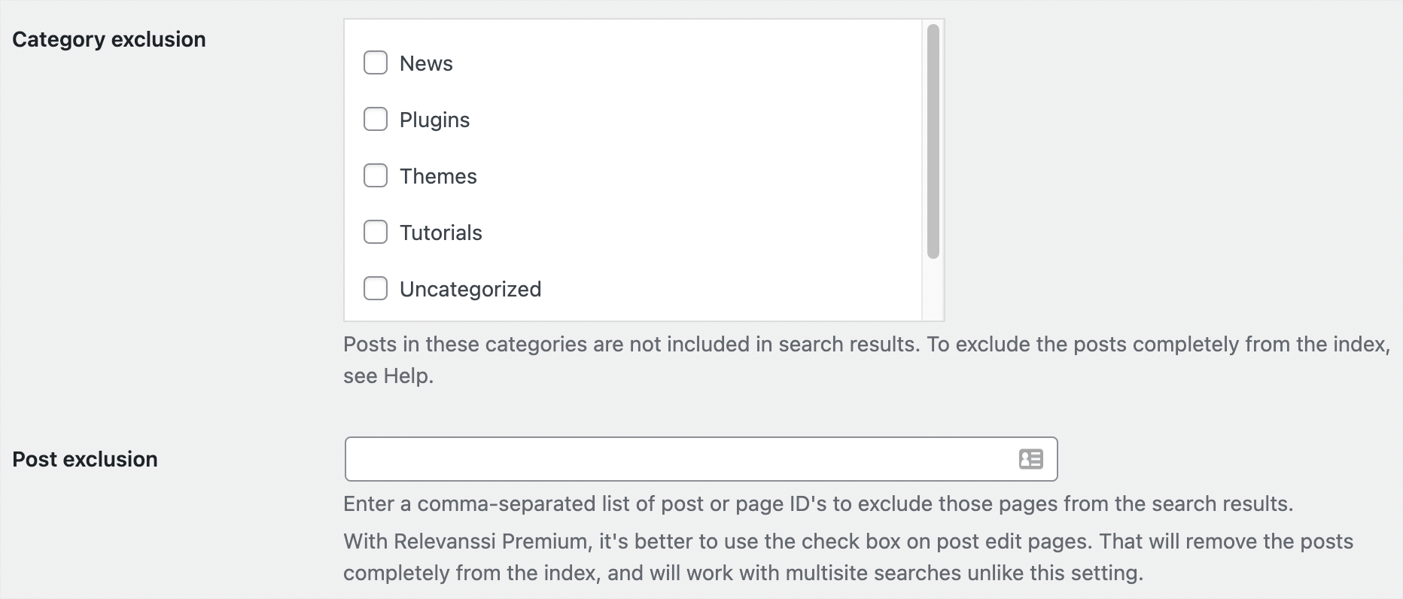Select the Tutorials category checkbox
Viewport: 1403px width, 599px height.
coord(376,232)
